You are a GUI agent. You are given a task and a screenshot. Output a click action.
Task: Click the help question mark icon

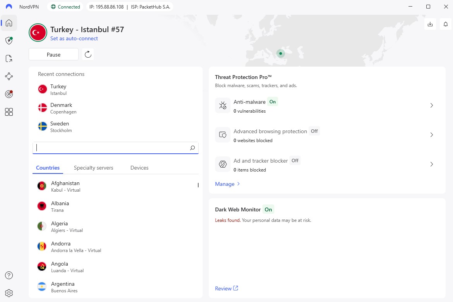pyautogui.click(x=9, y=275)
